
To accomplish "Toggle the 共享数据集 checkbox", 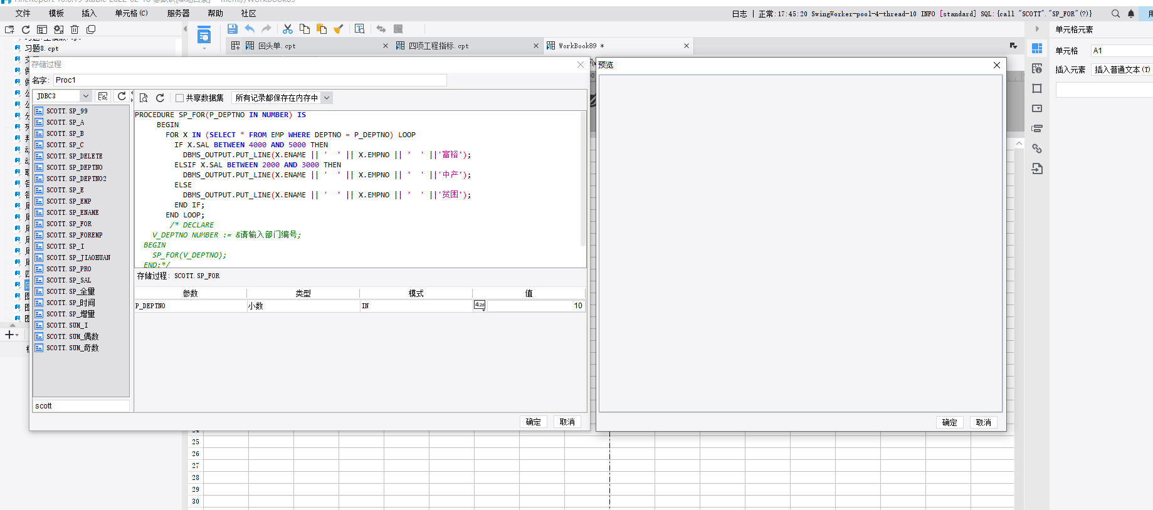I will point(179,98).
